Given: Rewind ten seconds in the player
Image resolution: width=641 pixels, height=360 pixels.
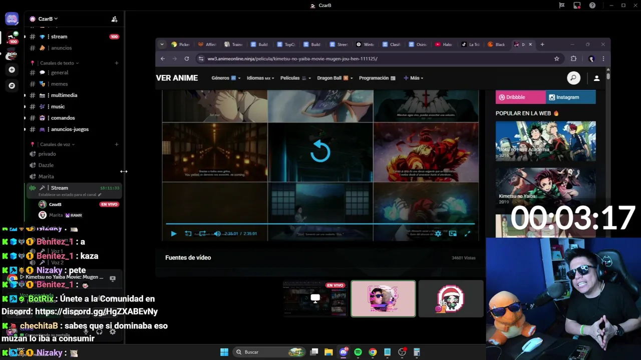Looking at the screenshot, I should (x=188, y=233).
